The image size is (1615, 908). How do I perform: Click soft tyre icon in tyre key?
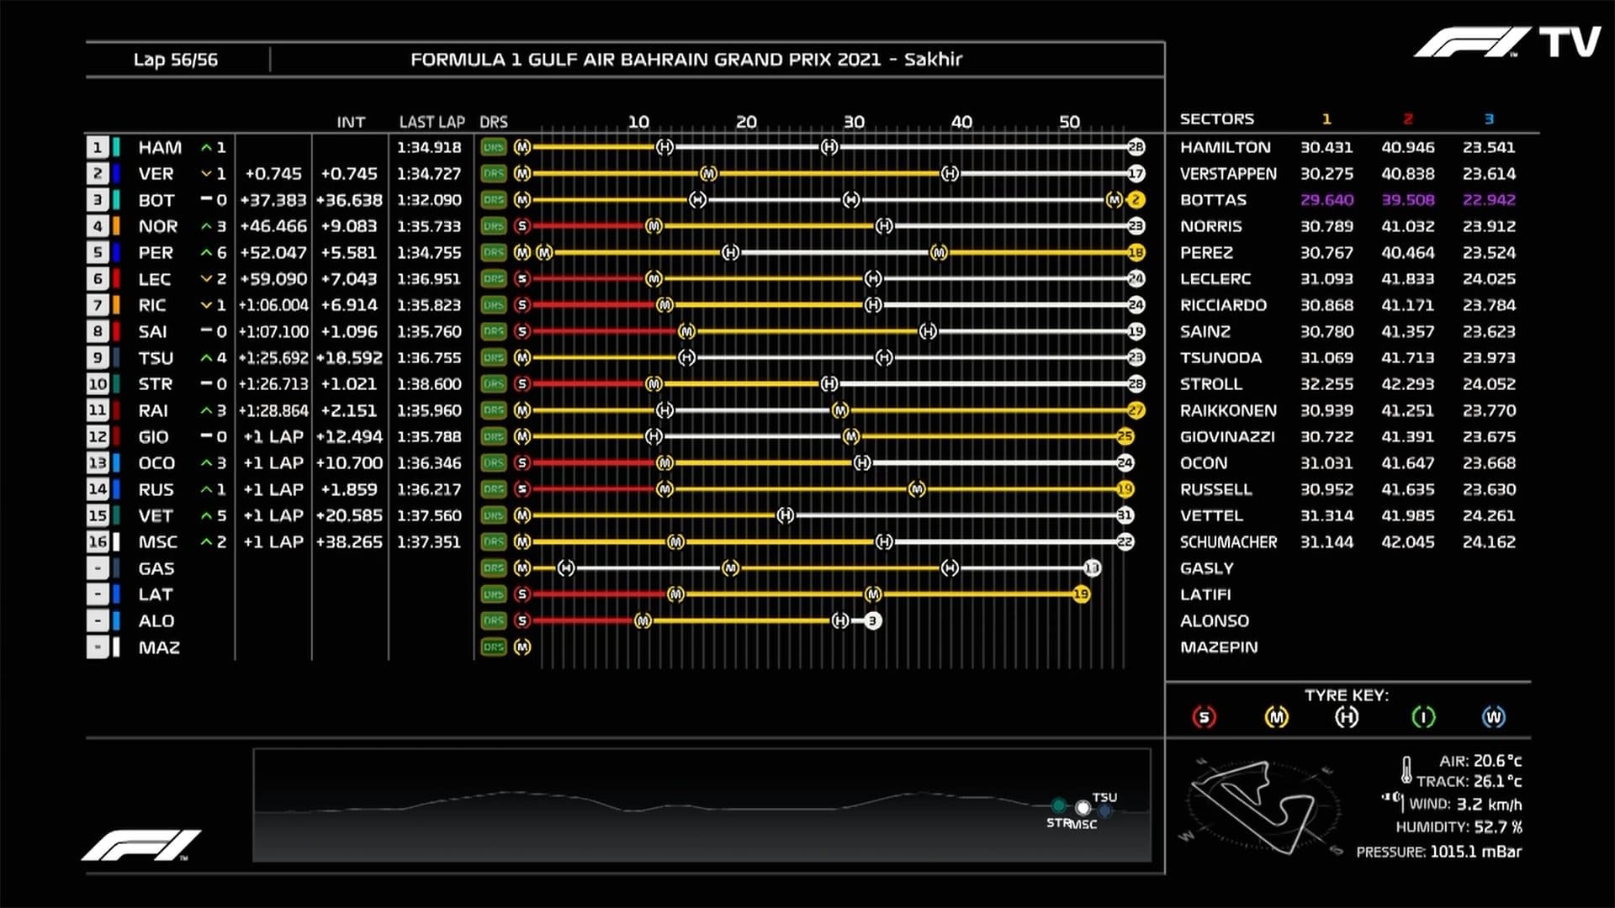pyautogui.click(x=1204, y=717)
